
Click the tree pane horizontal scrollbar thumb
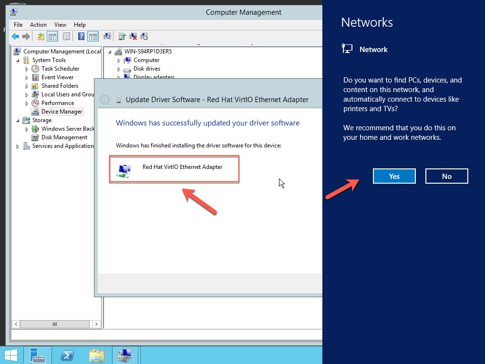[x=55, y=324]
